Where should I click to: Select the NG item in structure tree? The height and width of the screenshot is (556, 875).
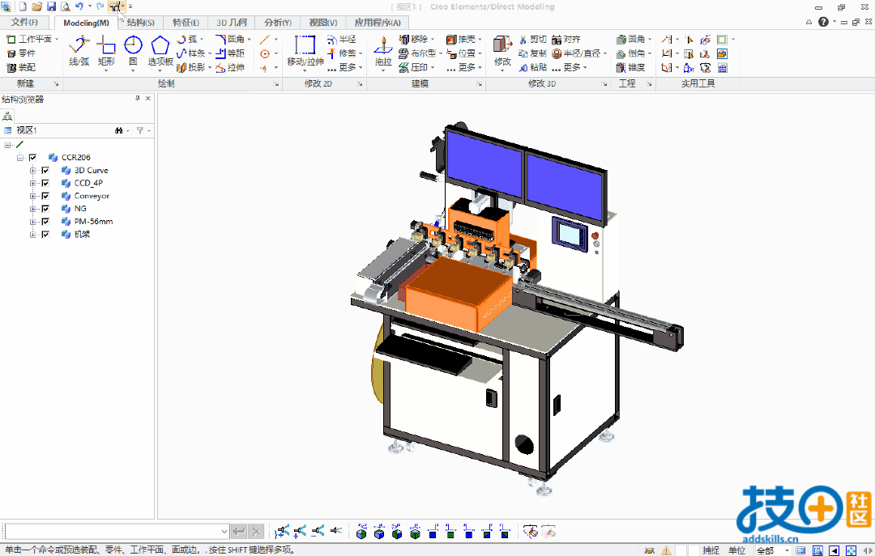pos(80,209)
